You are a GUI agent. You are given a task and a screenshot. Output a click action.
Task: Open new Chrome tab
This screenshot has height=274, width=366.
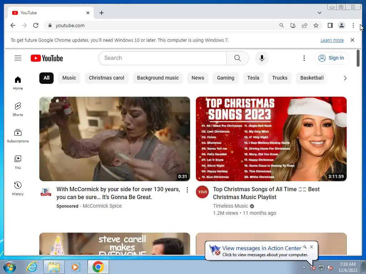[x=101, y=13]
